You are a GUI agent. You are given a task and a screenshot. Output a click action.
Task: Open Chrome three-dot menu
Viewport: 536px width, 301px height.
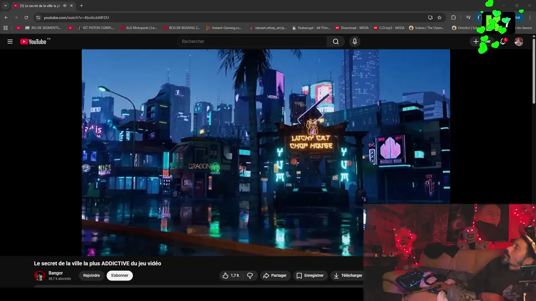coord(530,18)
